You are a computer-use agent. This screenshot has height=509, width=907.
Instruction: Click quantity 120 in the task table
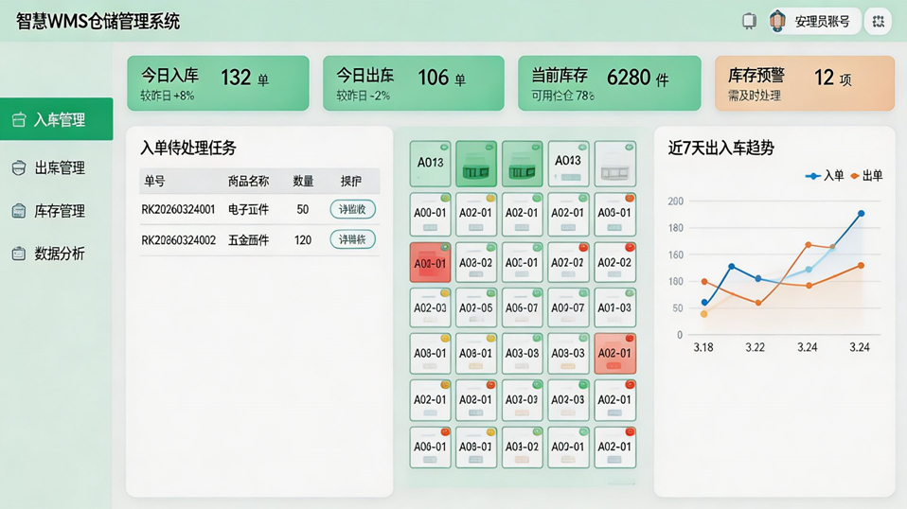(x=303, y=239)
